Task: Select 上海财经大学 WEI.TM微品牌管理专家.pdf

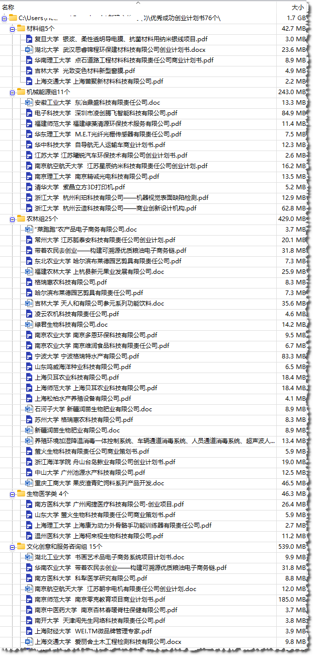Action: point(93,631)
